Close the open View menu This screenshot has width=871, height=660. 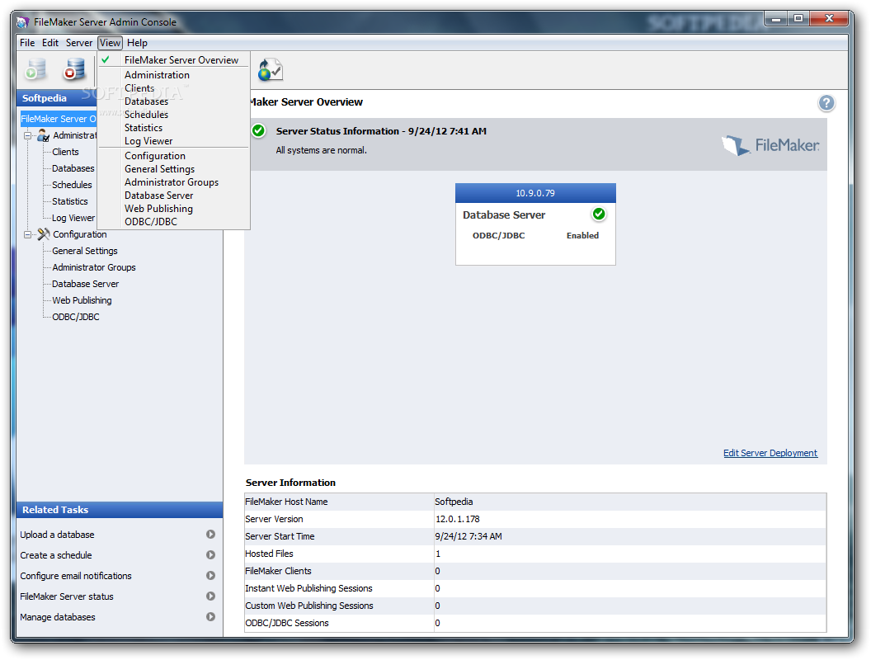110,43
